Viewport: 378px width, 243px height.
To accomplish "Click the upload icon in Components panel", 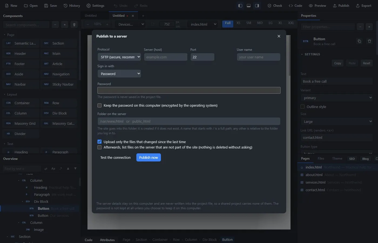I will [x=74, y=25].
